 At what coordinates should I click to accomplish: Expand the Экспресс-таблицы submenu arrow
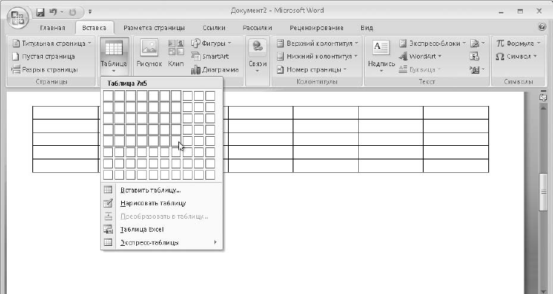tap(215, 242)
